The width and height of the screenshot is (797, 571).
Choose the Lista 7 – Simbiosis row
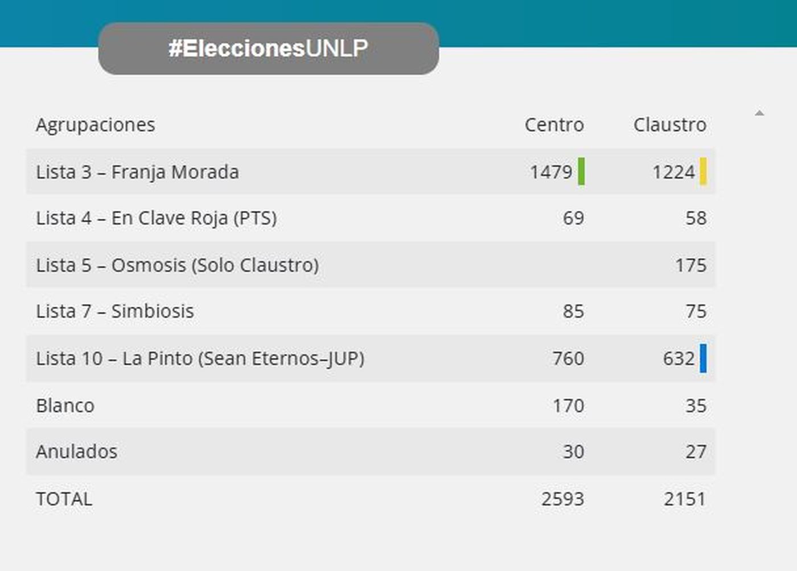click(114, 312)
